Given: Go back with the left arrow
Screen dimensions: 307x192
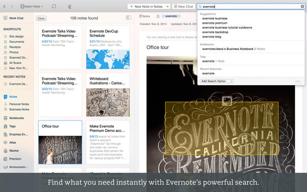Looking at the screenshot, I should (x=4, y=7).
